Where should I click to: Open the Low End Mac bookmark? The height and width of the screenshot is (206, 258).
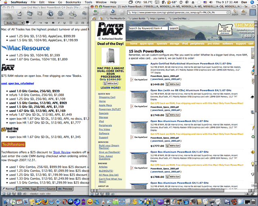click(x=180, y=19)
